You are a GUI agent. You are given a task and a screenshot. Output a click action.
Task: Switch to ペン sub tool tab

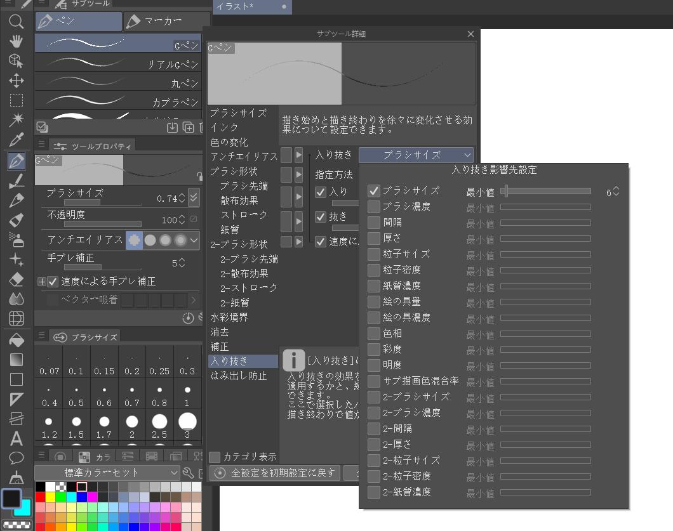click(x=79, y=21)
